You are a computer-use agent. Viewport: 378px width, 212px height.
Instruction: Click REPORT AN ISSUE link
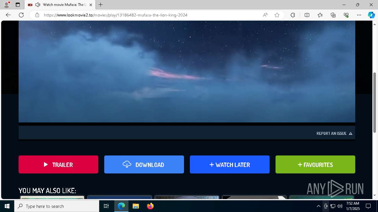334,133
